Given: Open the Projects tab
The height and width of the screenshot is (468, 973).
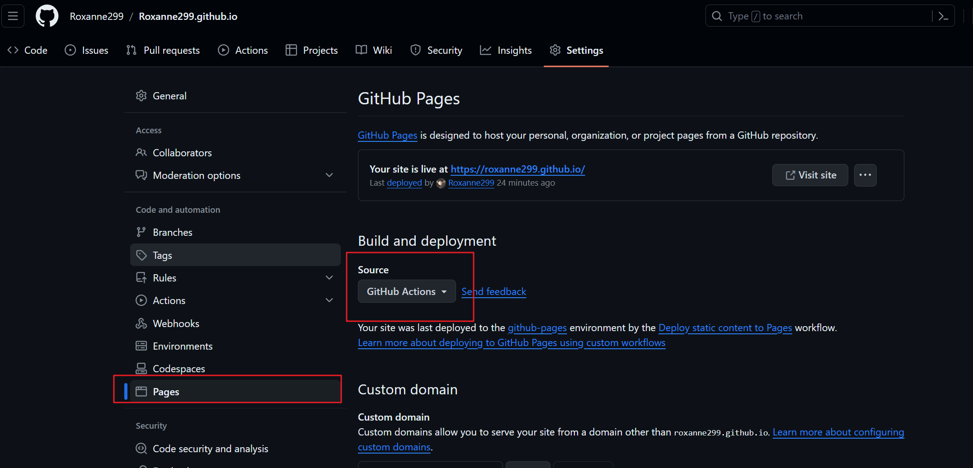Looking at the screenshot, I should tap(312, 50).
